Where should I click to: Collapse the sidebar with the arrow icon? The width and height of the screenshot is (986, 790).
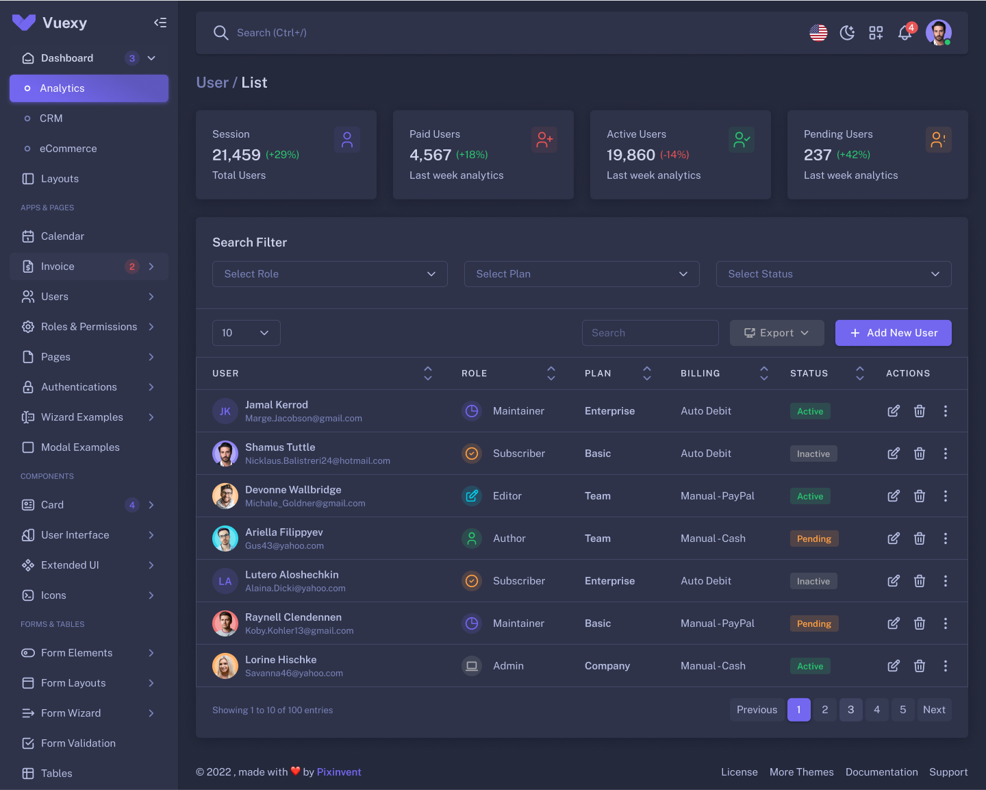[160, 22]
